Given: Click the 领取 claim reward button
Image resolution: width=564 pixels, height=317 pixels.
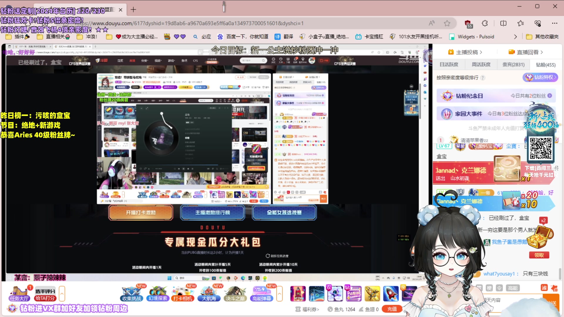Looking at the screenshot, I should tap(540, 255).
